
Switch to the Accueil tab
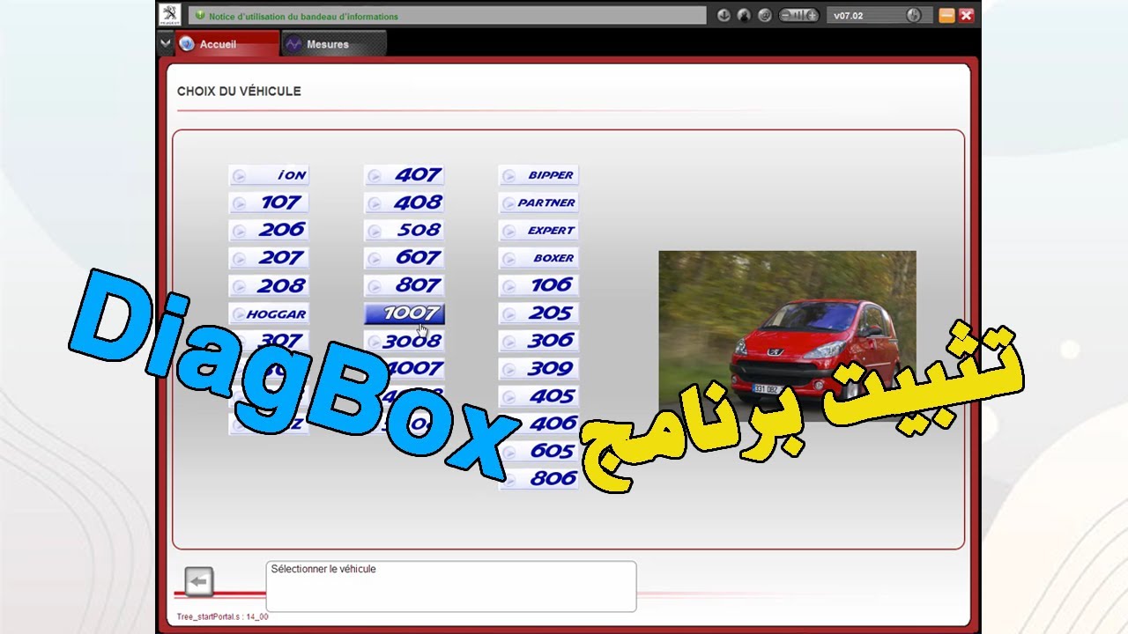click(228, 44)
